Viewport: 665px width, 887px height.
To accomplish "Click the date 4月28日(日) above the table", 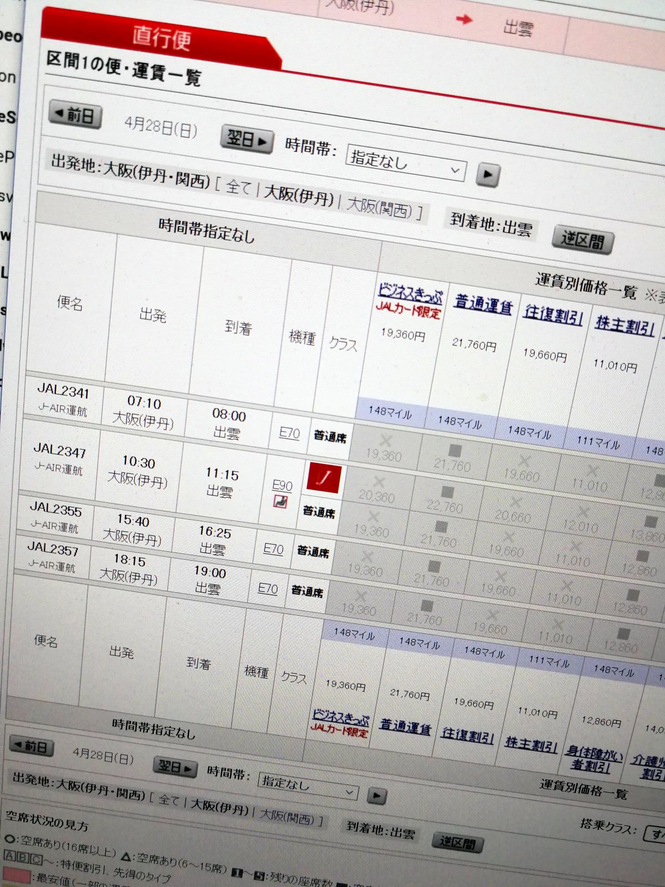I will coord(161,127).
